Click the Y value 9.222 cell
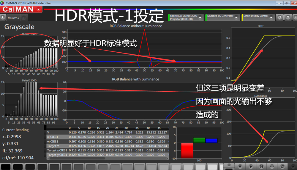The image size is (297, 170). 139,132
